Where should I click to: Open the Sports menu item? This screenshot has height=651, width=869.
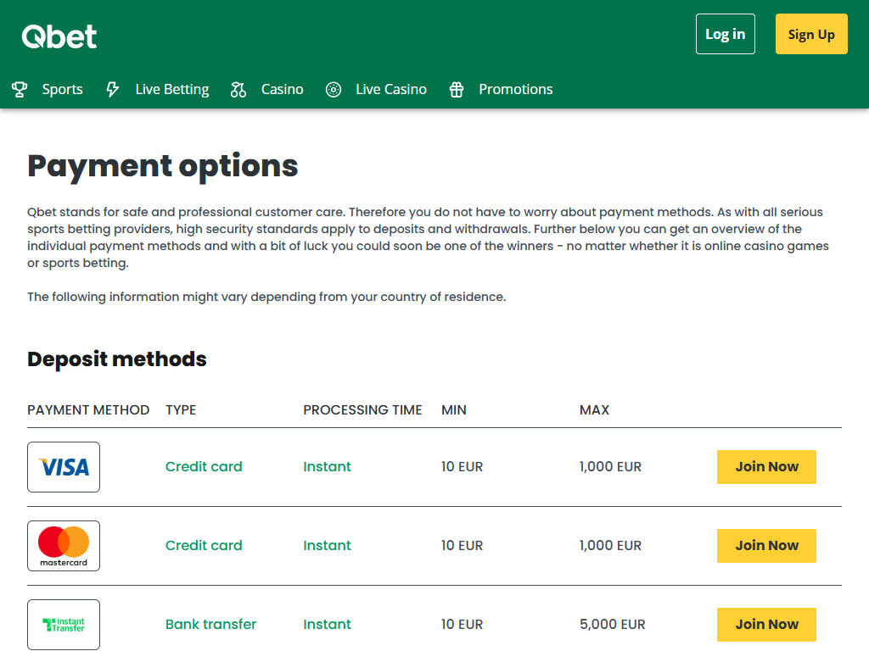click(x=62, y=89)
